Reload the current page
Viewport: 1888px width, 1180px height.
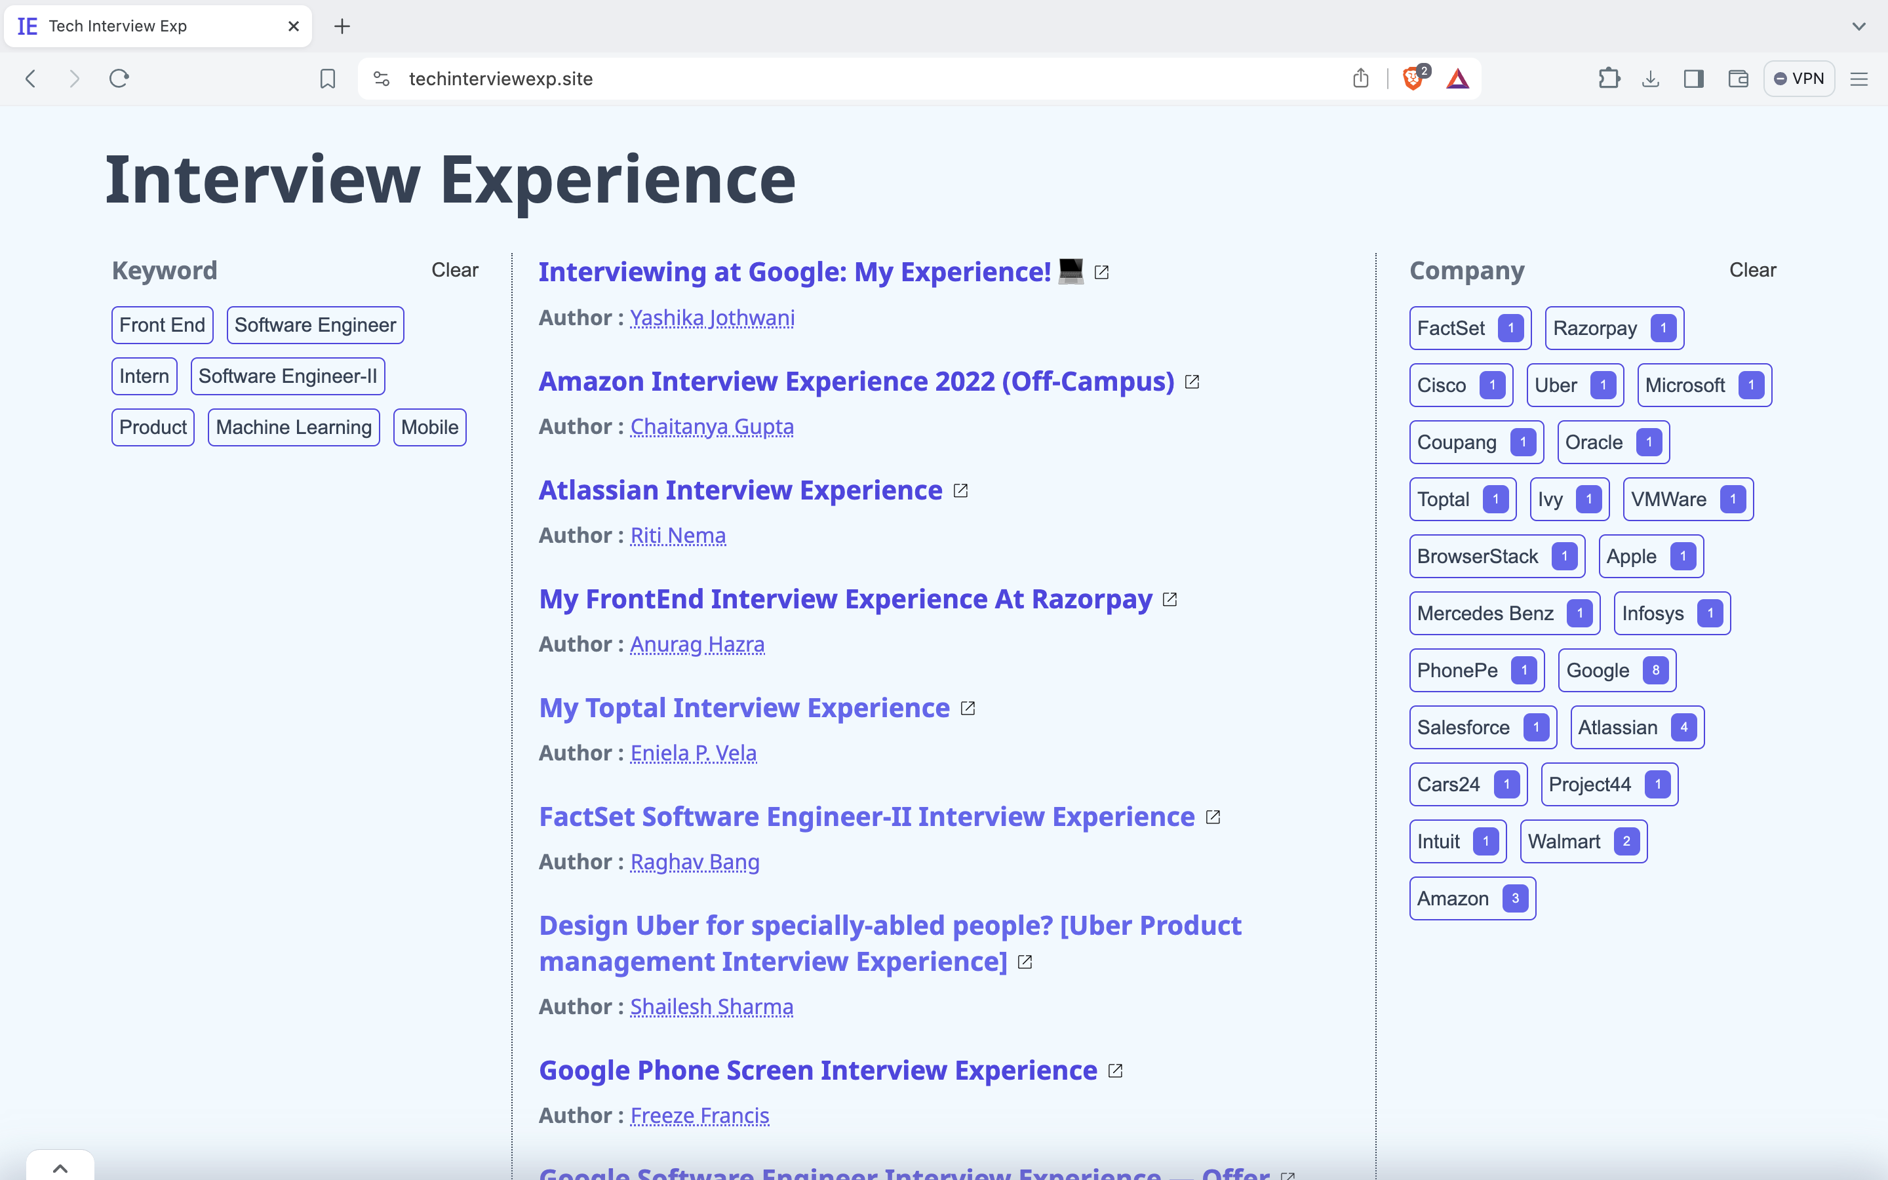(119, 79)
